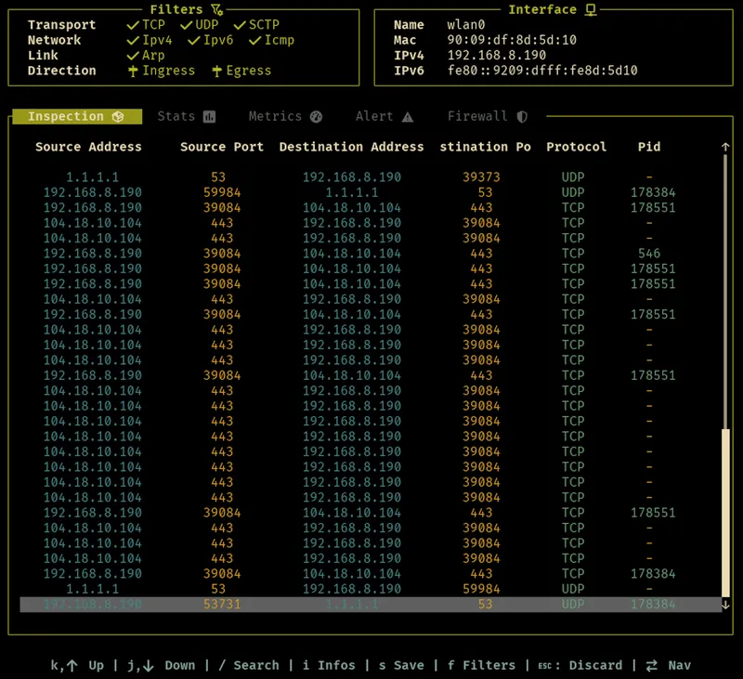Switch to the Firewall tab

(x=488, y=116)
